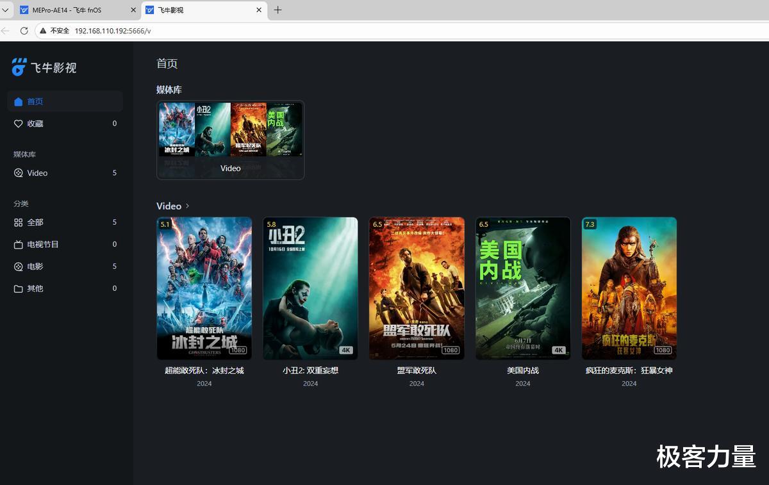Open the Video library from sidebar
This screenshot has width=769, height=485.
click(65, 173)
